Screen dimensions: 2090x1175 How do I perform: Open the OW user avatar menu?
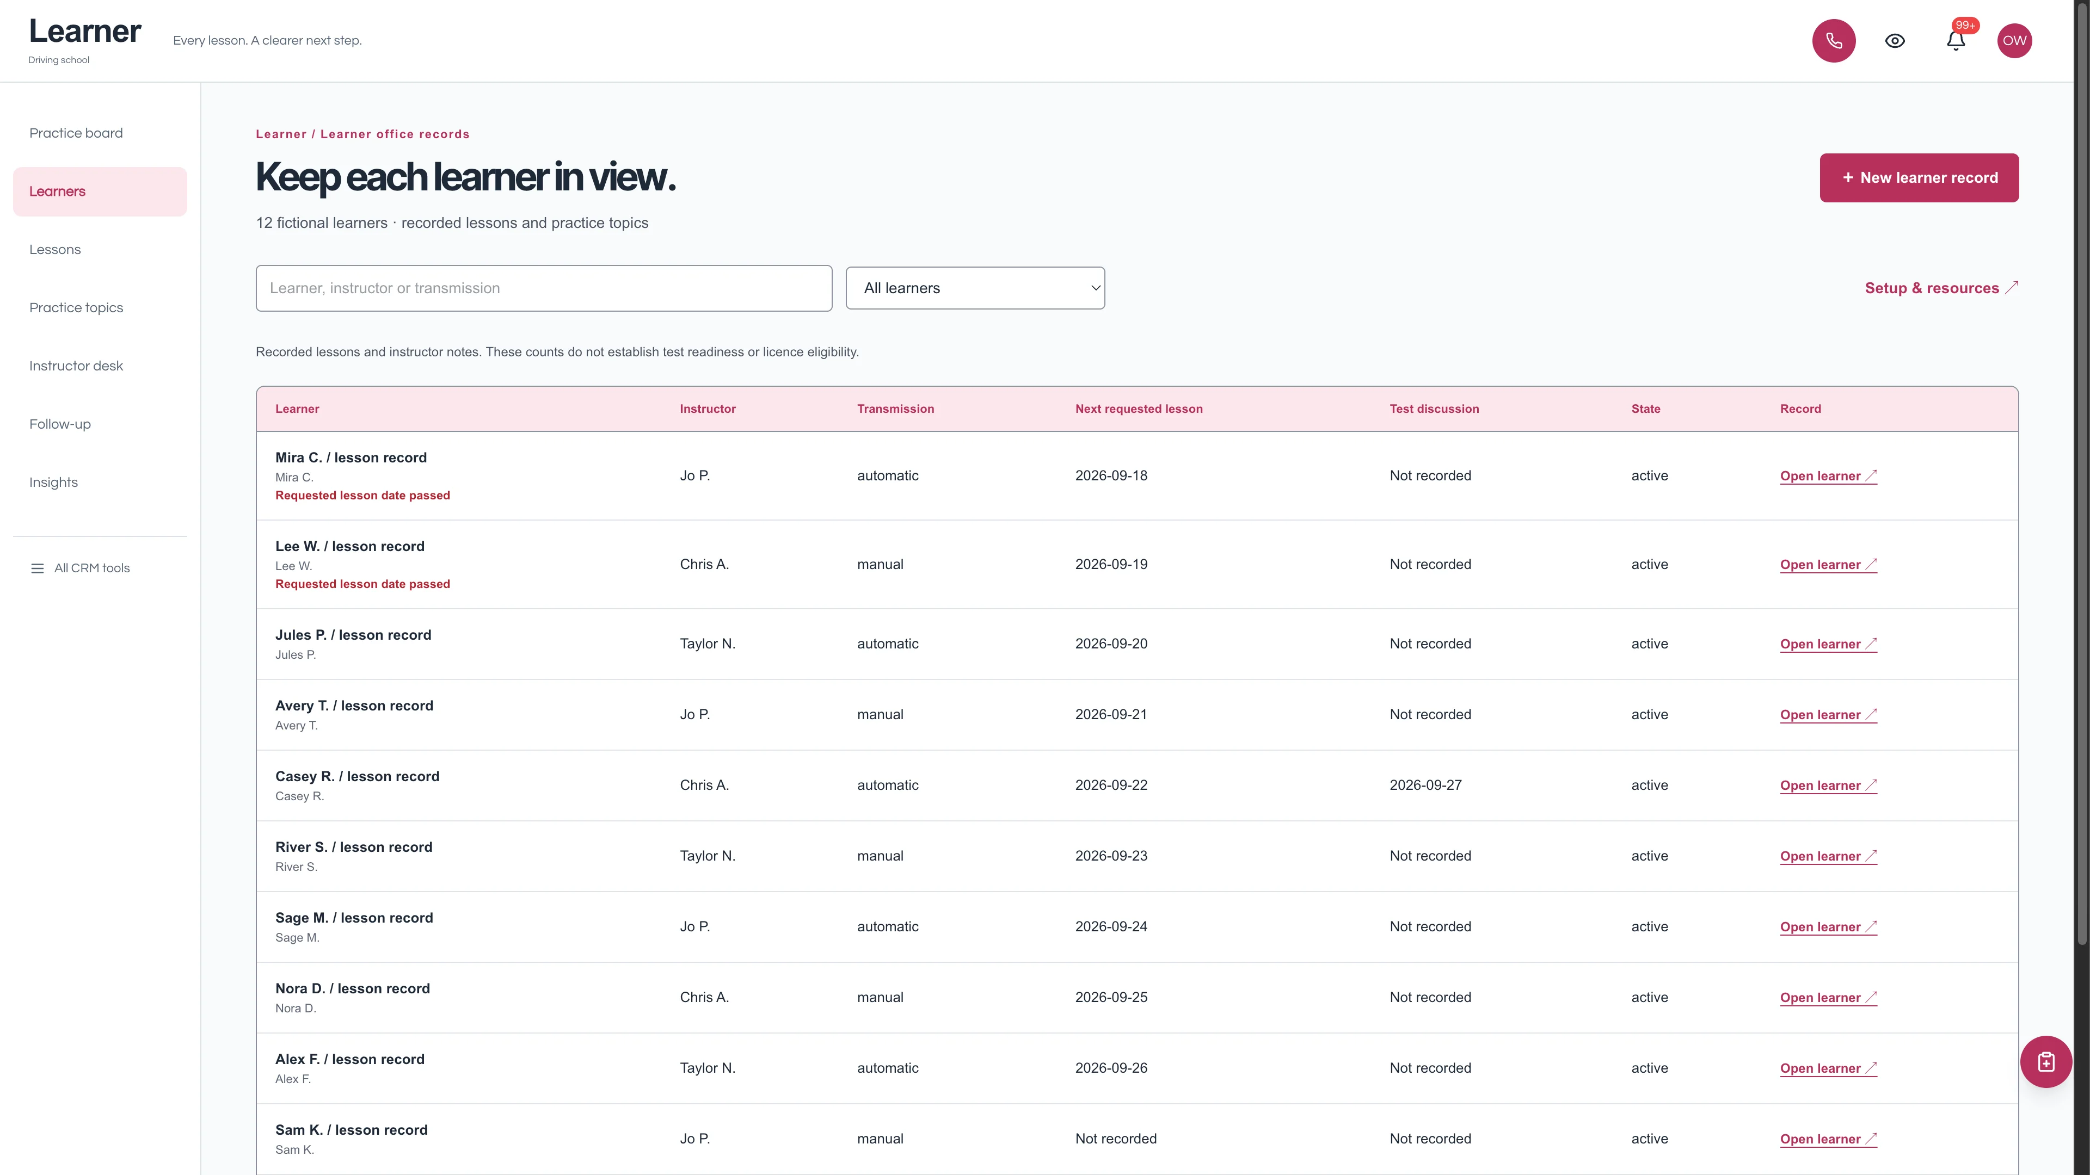click(2014, 41)
